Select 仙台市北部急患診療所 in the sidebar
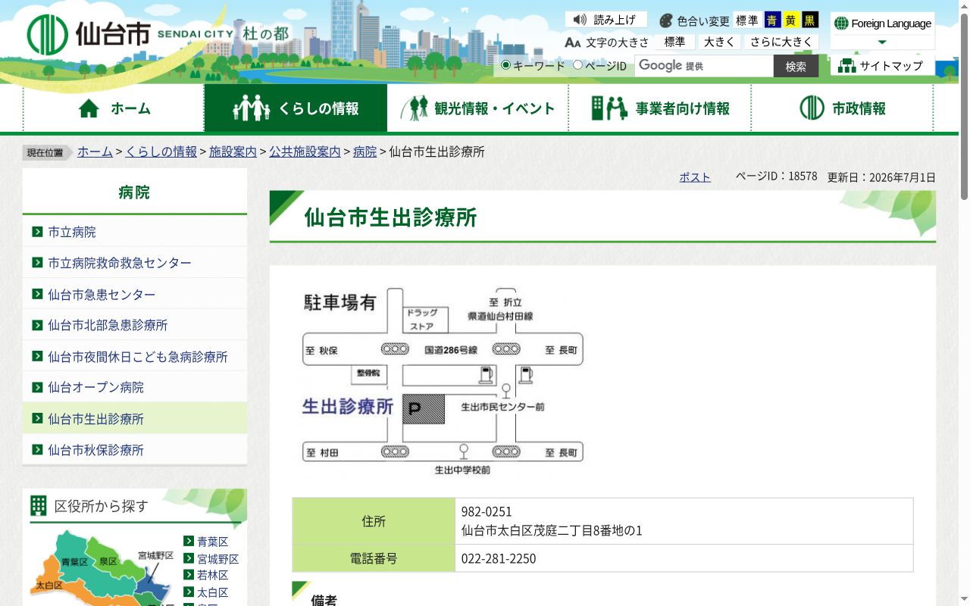 coord(135,325)
